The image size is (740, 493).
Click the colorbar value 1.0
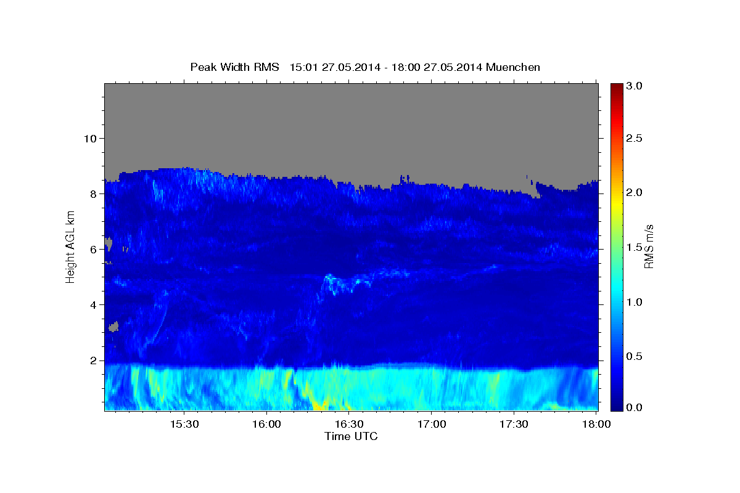pyautogui.click(x=635, y=302)
